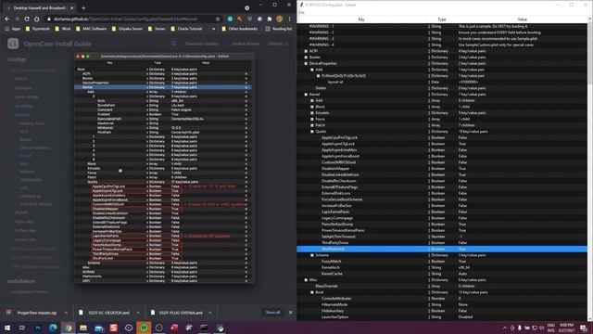This screenshot has width=593, height=334.
Task: Expand options for SSDT-PLUG-DRTNIA.aml download
Action: click(x=210, y=313)
